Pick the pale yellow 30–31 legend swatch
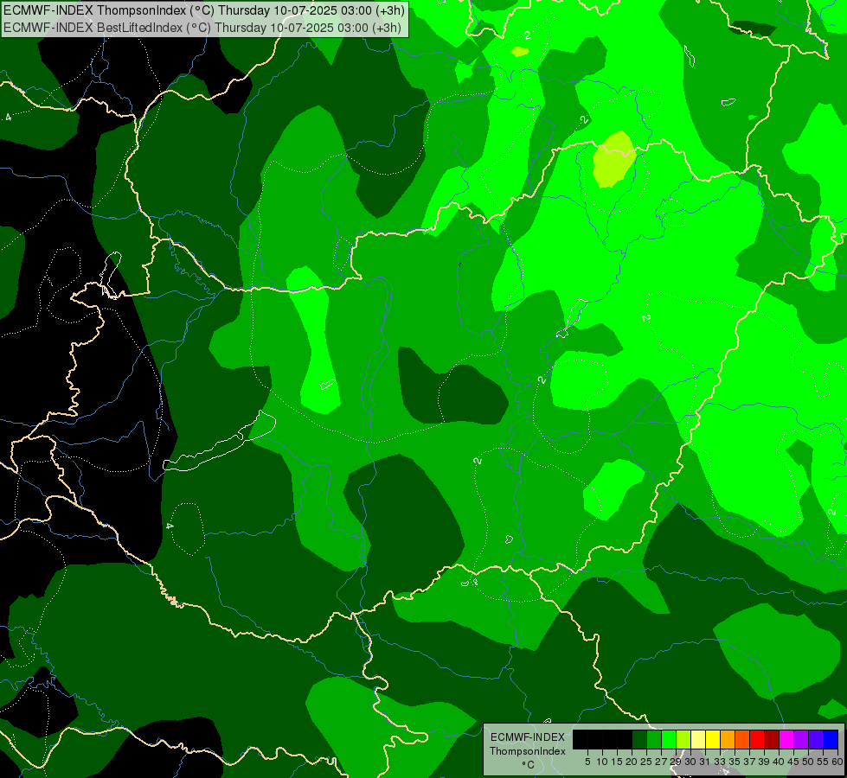The width and height of the screenshot is (847, 778). click(698, 739)
